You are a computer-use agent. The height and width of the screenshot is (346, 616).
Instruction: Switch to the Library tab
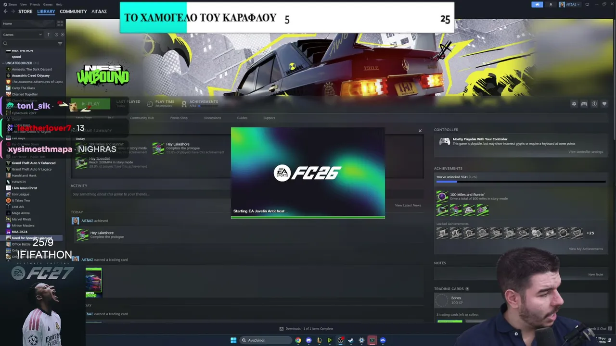[46, 12]
